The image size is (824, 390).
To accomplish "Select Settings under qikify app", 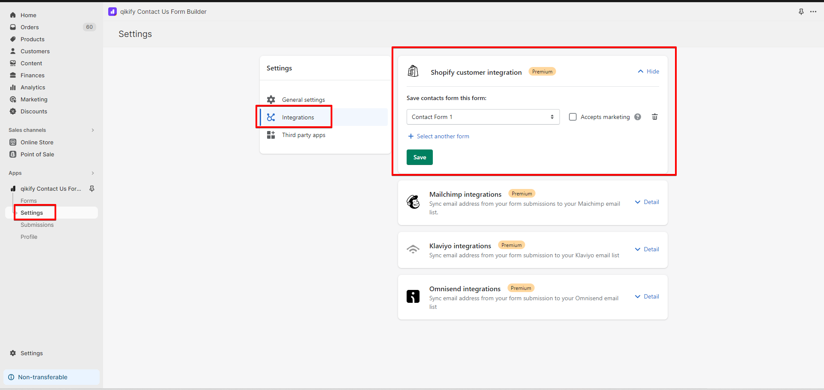I will pyautogui.click(x=32, y=213).
